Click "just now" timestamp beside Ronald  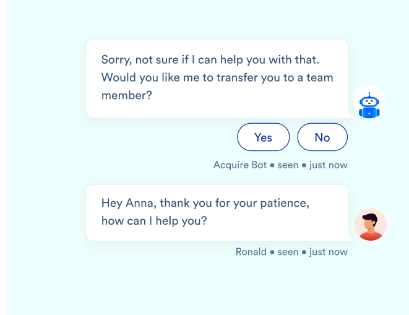(x=329, y=252)
